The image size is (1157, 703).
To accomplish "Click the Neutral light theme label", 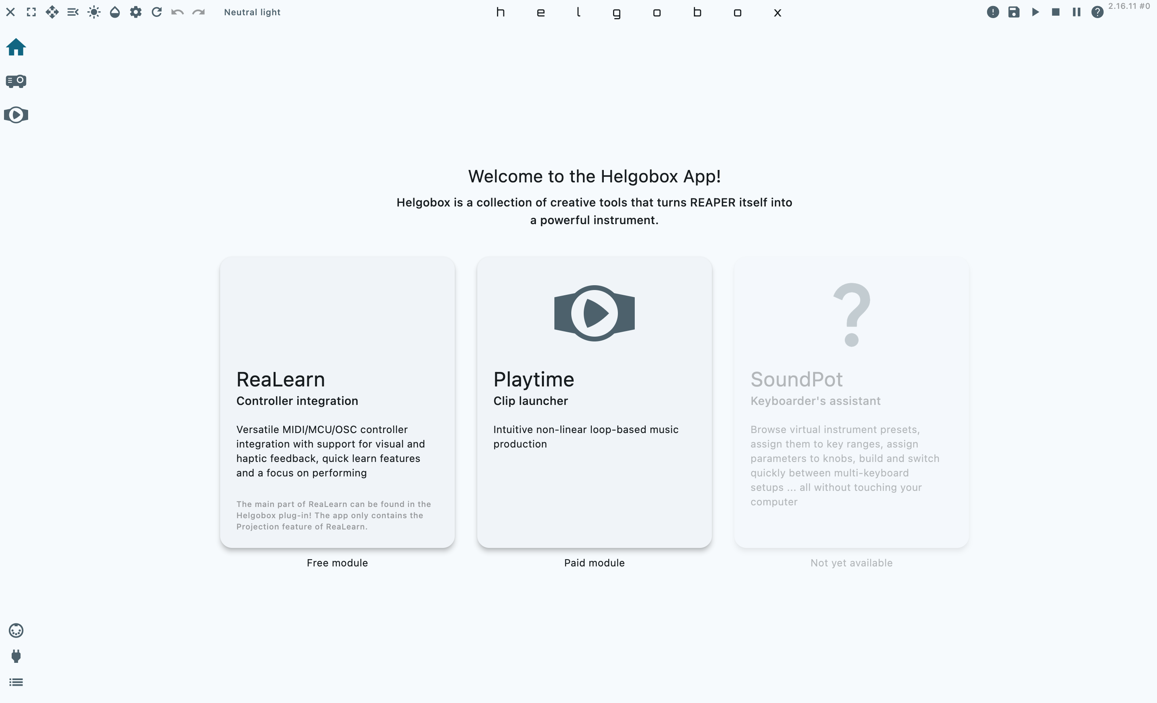I will (x=252, y=12).
